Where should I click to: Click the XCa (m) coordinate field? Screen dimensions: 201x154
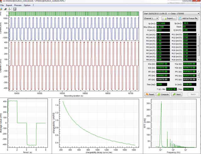coord(163,64)
